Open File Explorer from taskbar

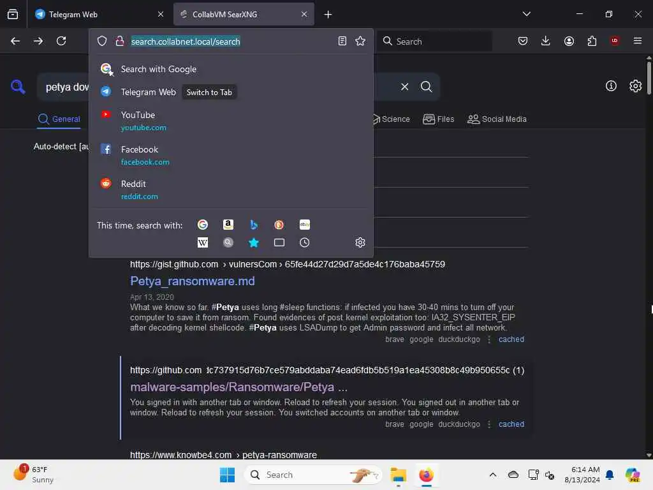398,475
